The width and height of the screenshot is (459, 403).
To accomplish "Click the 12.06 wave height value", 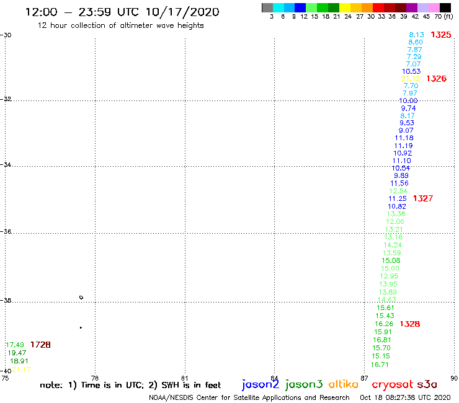I will [395, 221].
